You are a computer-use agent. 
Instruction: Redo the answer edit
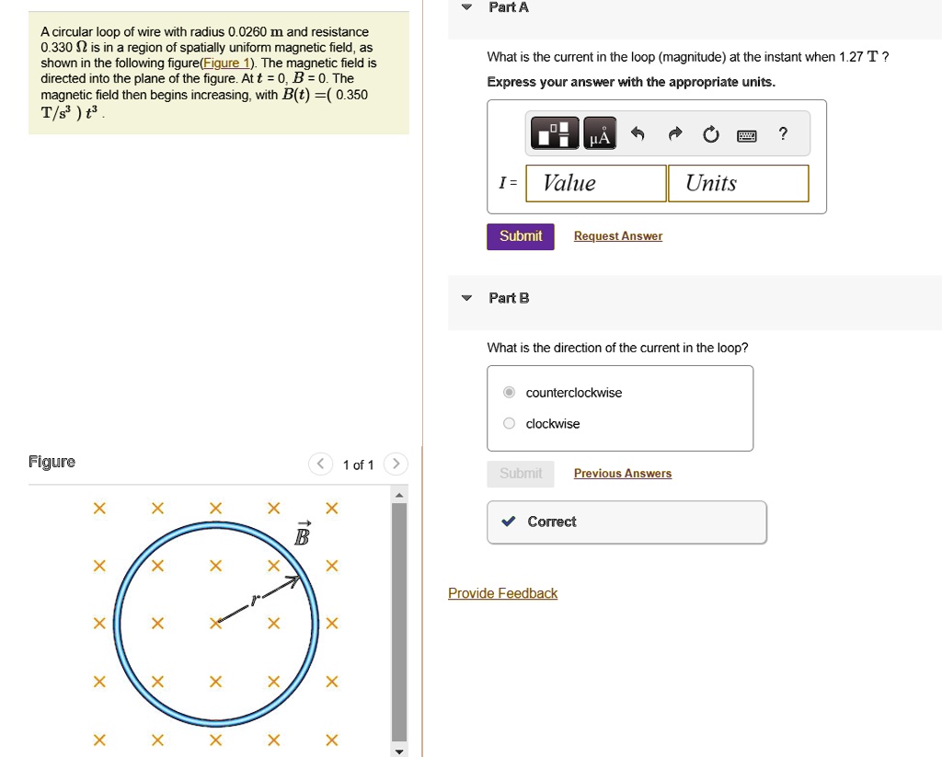click(674, 135)
